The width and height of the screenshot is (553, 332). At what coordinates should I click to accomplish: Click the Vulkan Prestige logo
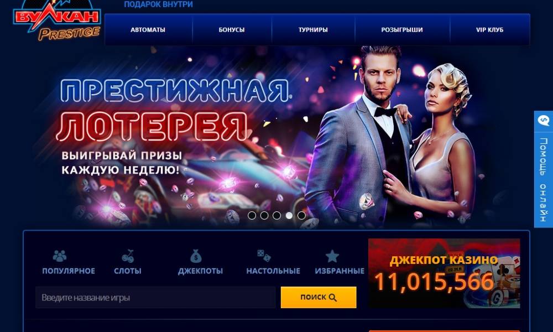pos(57,20)
